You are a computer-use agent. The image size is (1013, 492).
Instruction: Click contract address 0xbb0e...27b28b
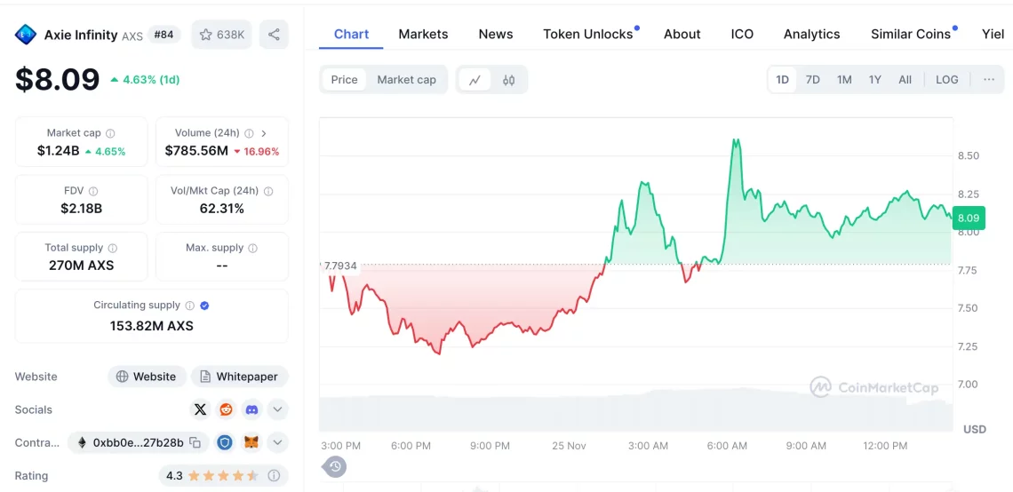[139, 443]
